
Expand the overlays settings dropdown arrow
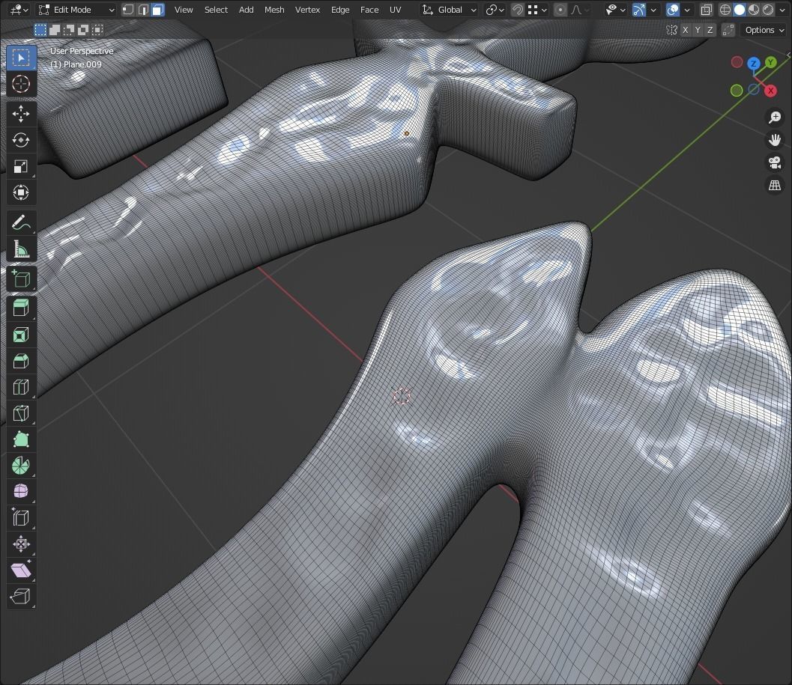pos(687,10)
